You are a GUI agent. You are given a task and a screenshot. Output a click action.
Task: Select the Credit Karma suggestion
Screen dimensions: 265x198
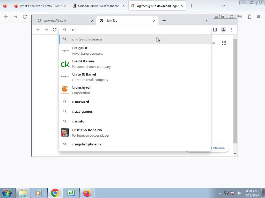(135, 64)
